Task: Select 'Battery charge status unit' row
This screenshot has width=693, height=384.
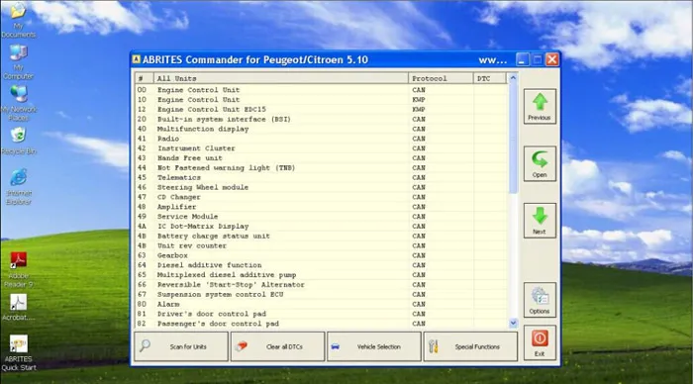Action: (322, 236)
